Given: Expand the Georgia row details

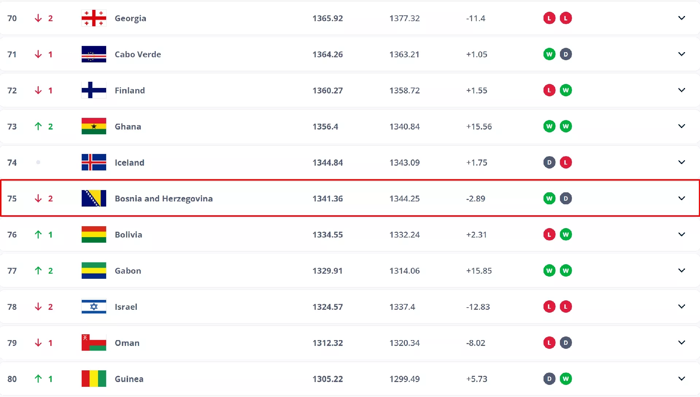Looking at the screenshot, I should coord(681,18).
